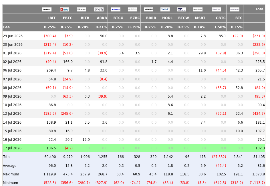Select the 01 Jul 2026 date row
Image resolution: width=270 pixels, height=186 pixels.
point(134,53)
